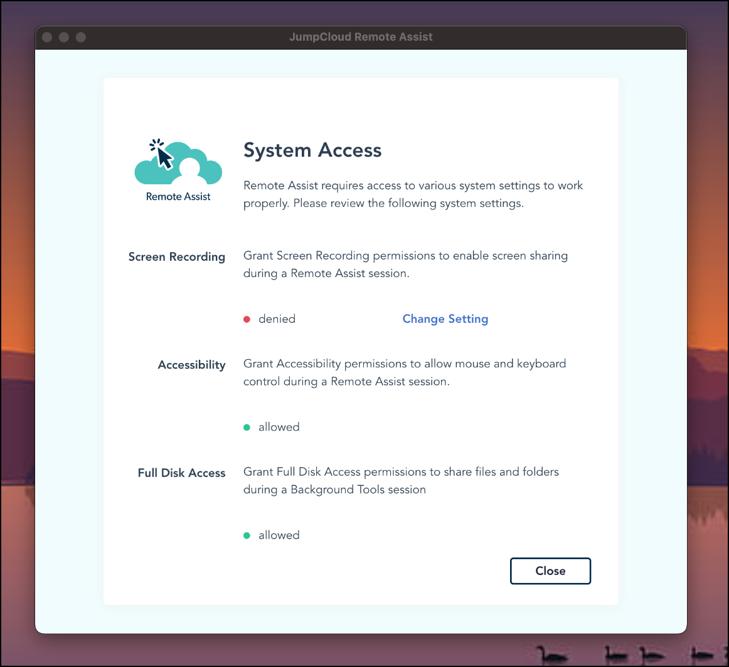The height and width of the screenshot is (667, 729).
Task: Click the Screen Recording permissions description
Action: pyautogui.click(x=405, y=265)
